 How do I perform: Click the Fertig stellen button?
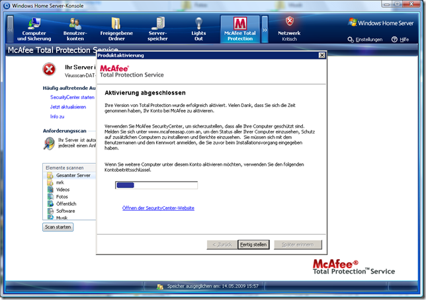click(253, 244)
